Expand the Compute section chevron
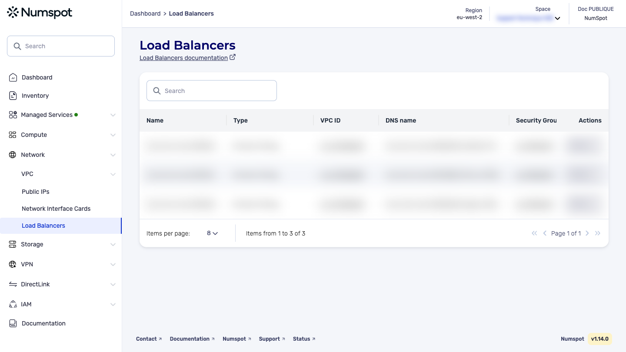This screenshot has height=352, width=626. 113,135
